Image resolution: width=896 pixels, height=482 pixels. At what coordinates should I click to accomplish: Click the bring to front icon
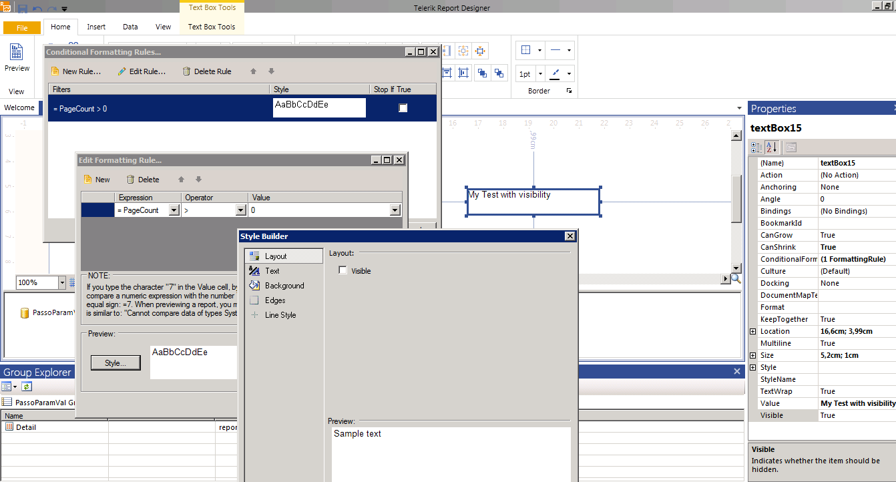482,73
